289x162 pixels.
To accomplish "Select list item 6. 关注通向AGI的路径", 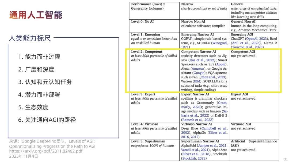I will (x=47, y=120).
